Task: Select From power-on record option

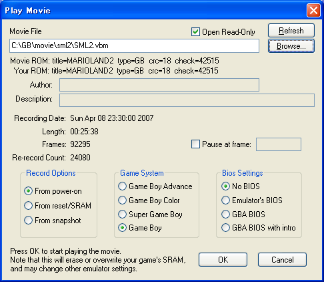Action: (29, 191)
